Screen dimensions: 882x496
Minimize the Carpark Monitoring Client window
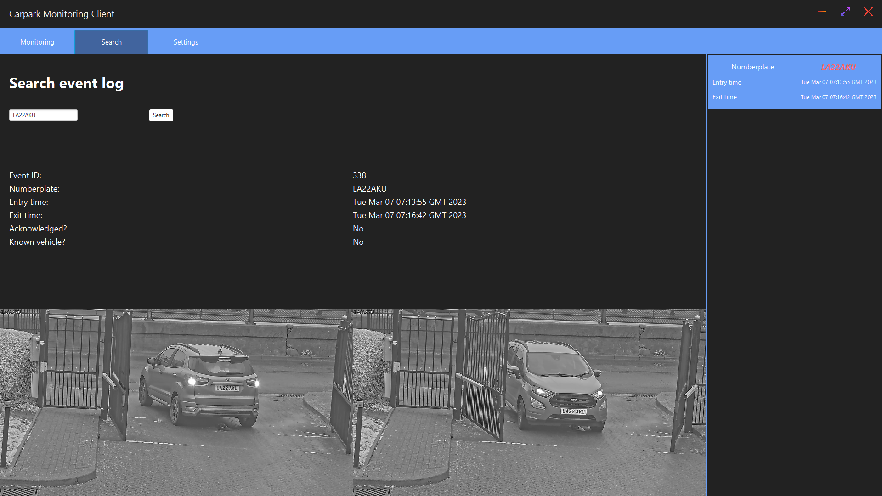pyautogui.click(x=822, y=12)
